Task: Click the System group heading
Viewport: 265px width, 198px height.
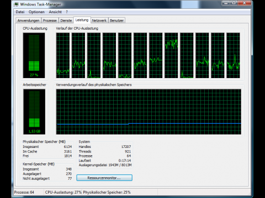Action: 84,142
